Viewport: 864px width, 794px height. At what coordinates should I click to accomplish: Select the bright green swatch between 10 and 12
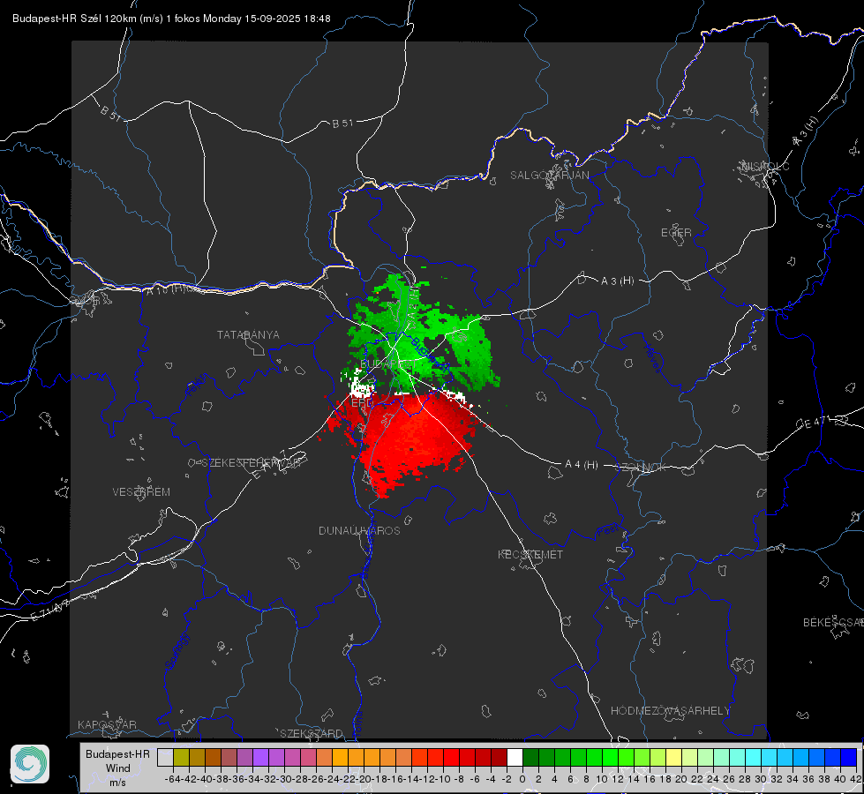[x=610, y=757]
